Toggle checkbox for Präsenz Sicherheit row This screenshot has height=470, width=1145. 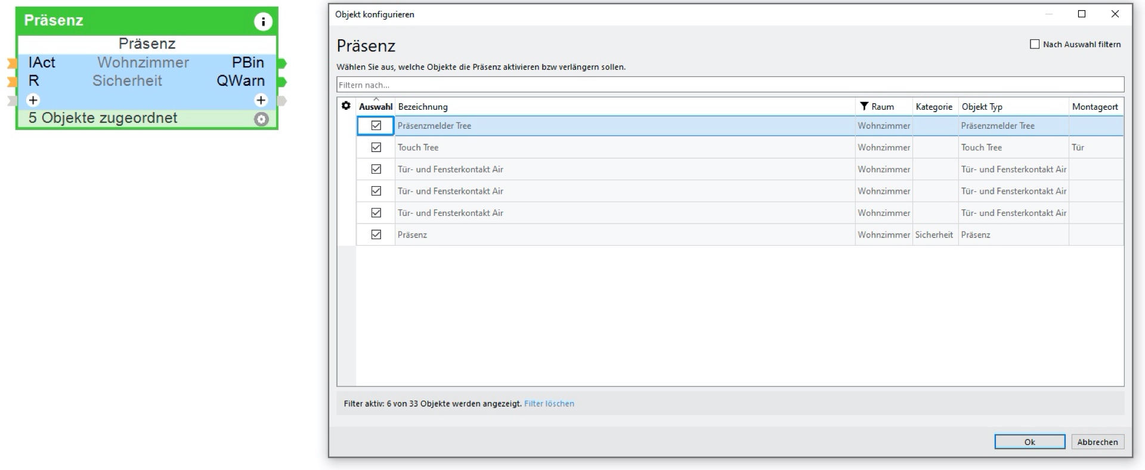376,234
